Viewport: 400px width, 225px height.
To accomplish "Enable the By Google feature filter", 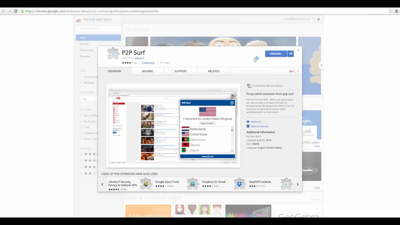I will 82,121.
